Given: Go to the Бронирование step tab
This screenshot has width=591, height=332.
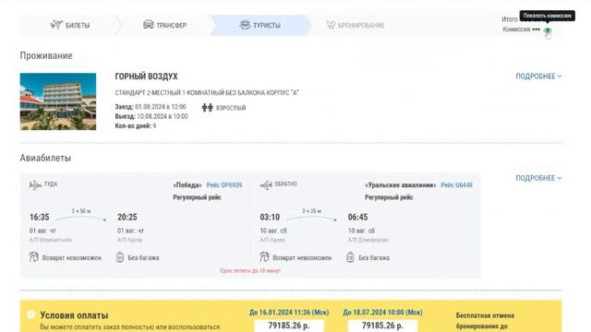Looking at the screenshot, I should click(355, 25).
